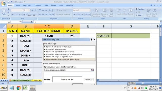This screenshot has height=91, width=162.
Task: Select the GARE PEL sheet tab
Action: point(38,80)
